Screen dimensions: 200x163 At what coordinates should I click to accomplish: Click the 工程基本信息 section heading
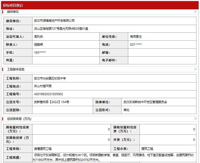[x=16, y=69]
